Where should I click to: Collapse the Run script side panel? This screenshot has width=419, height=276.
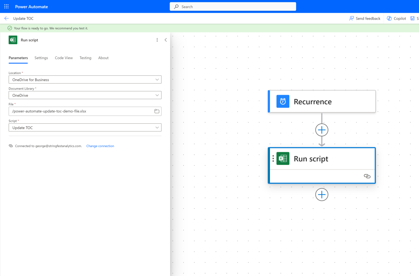[166, 40]
